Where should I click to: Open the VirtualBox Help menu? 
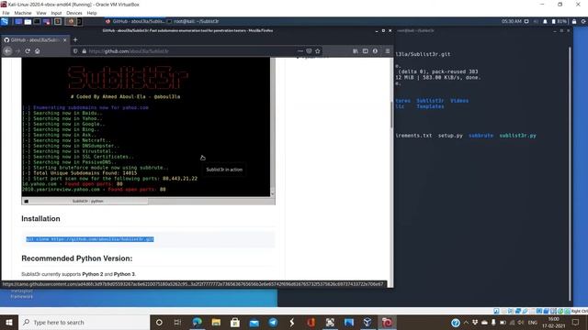(x=92, y=13)
